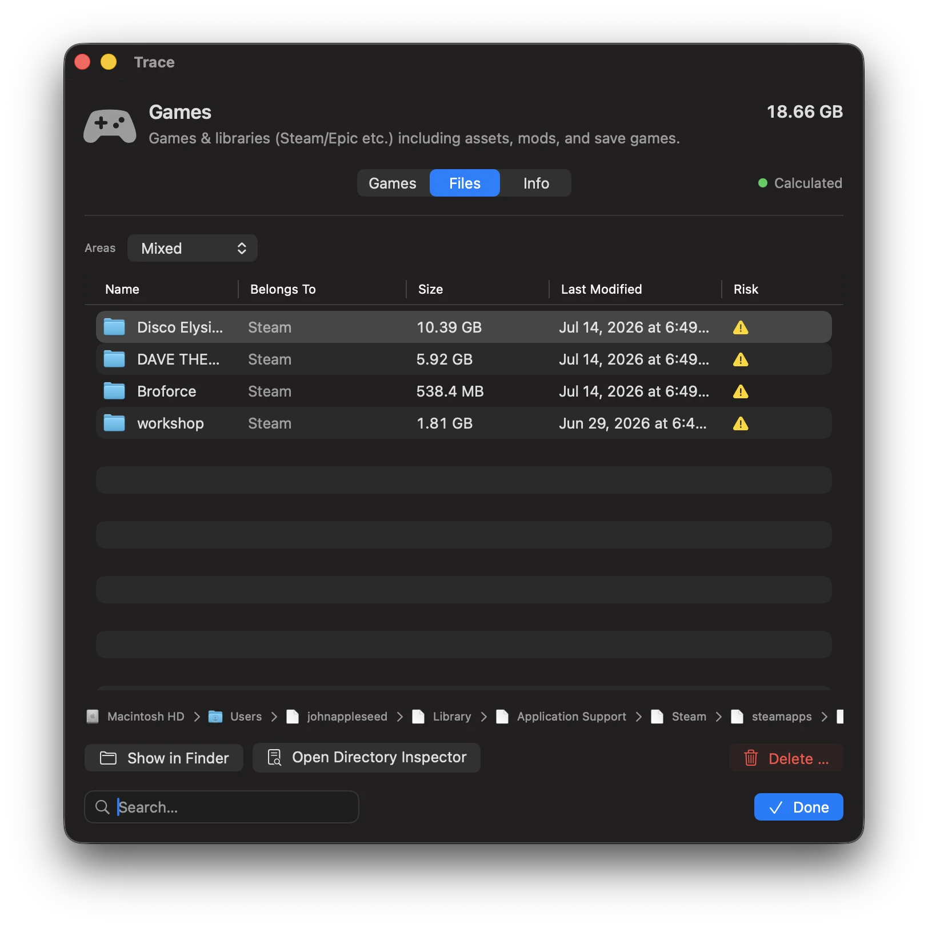Click the document icon before Steam in path

tap(657, 717)
